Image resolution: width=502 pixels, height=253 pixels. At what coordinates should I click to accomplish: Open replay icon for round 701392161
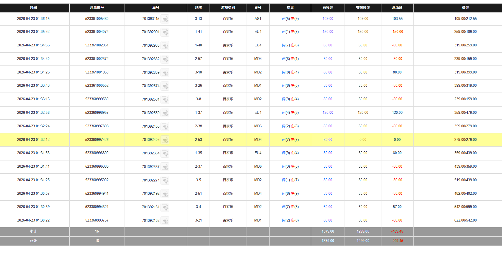click(x=165, y=207)
